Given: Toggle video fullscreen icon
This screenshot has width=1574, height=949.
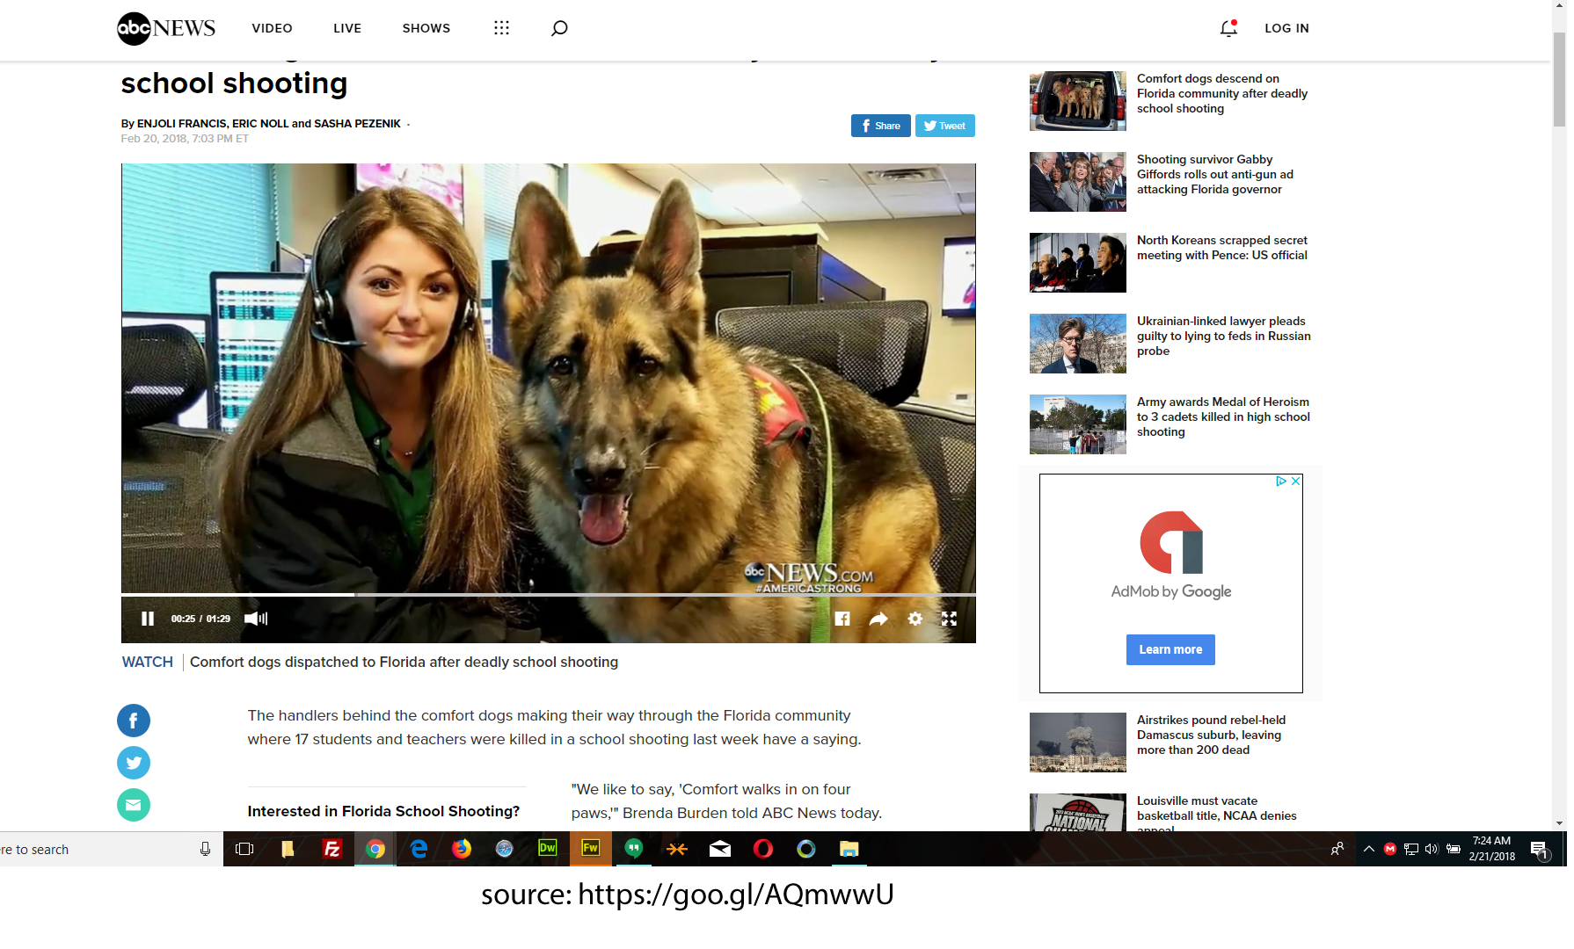Looking at the screenshot, I should [x=949, y=619].
